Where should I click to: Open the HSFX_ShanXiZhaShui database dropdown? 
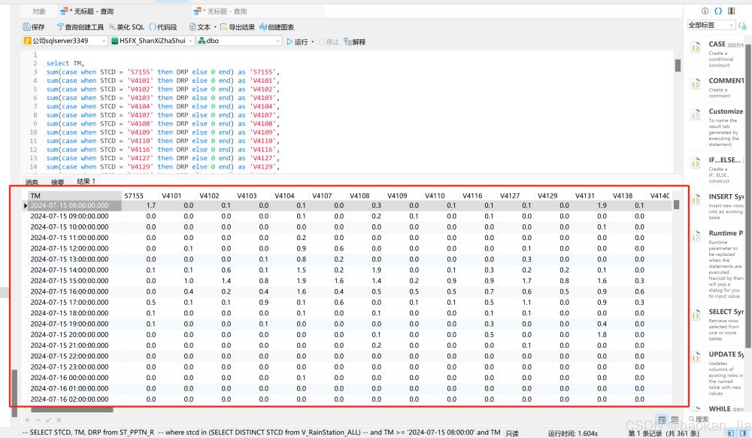coord(152,41)
